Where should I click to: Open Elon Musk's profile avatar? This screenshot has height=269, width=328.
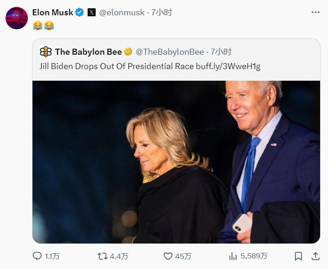(x=17, y=18)
